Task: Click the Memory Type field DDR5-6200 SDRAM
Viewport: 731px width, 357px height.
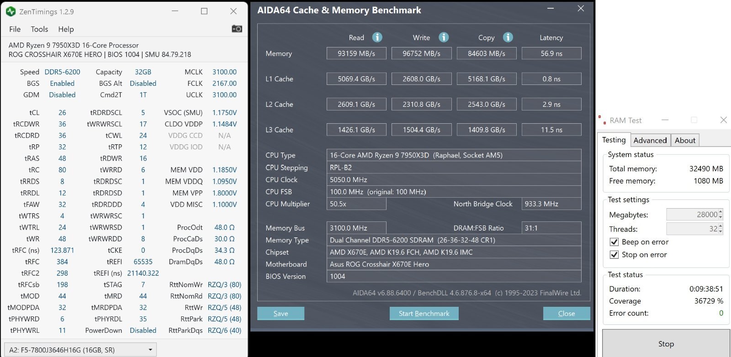Action: point(454,240)
